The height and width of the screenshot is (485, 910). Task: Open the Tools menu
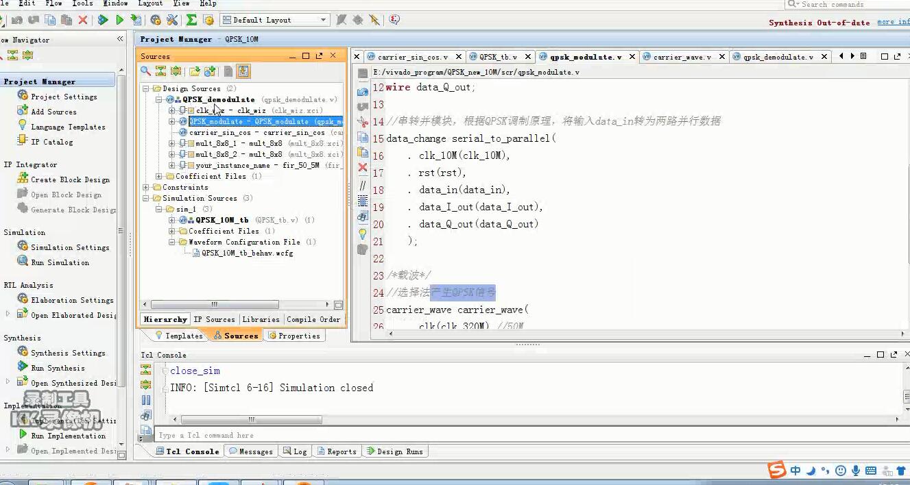point(82,3)
